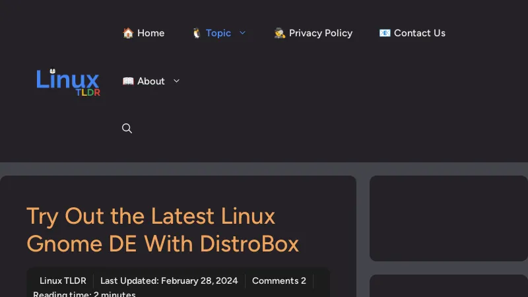Click the Linux TLDR site logo
This screenshot has height=297, width=528.
[x=68, y=82]
